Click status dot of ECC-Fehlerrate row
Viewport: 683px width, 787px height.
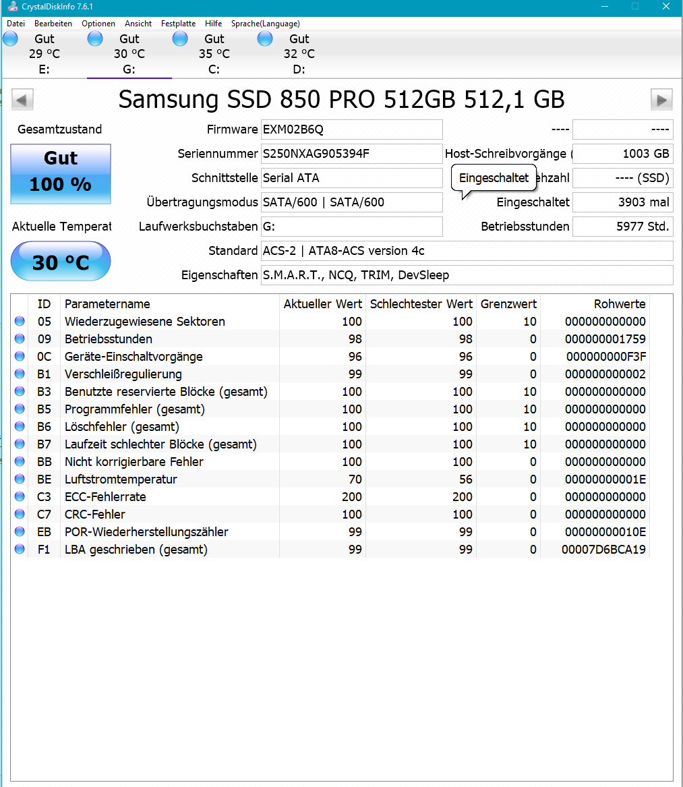20,497
